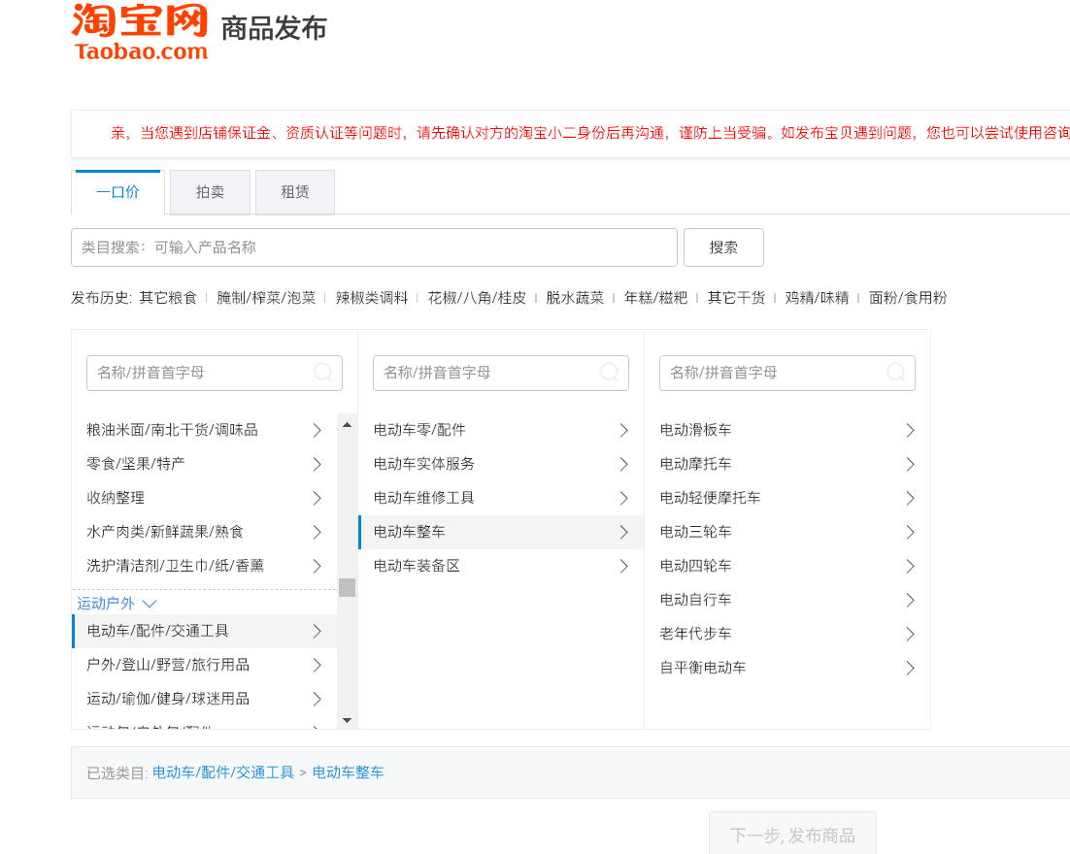Click 下一步, 发布商品 button
This screenshot has height=854, width=1070.
coord(792,835)
